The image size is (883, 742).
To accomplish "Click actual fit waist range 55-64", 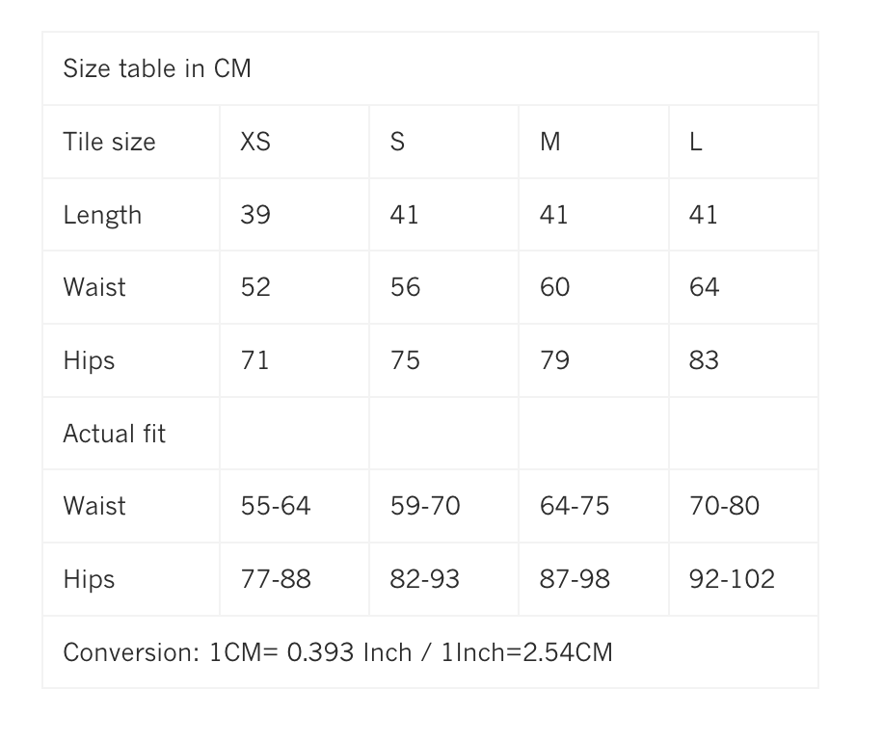I will coord(276,506).
